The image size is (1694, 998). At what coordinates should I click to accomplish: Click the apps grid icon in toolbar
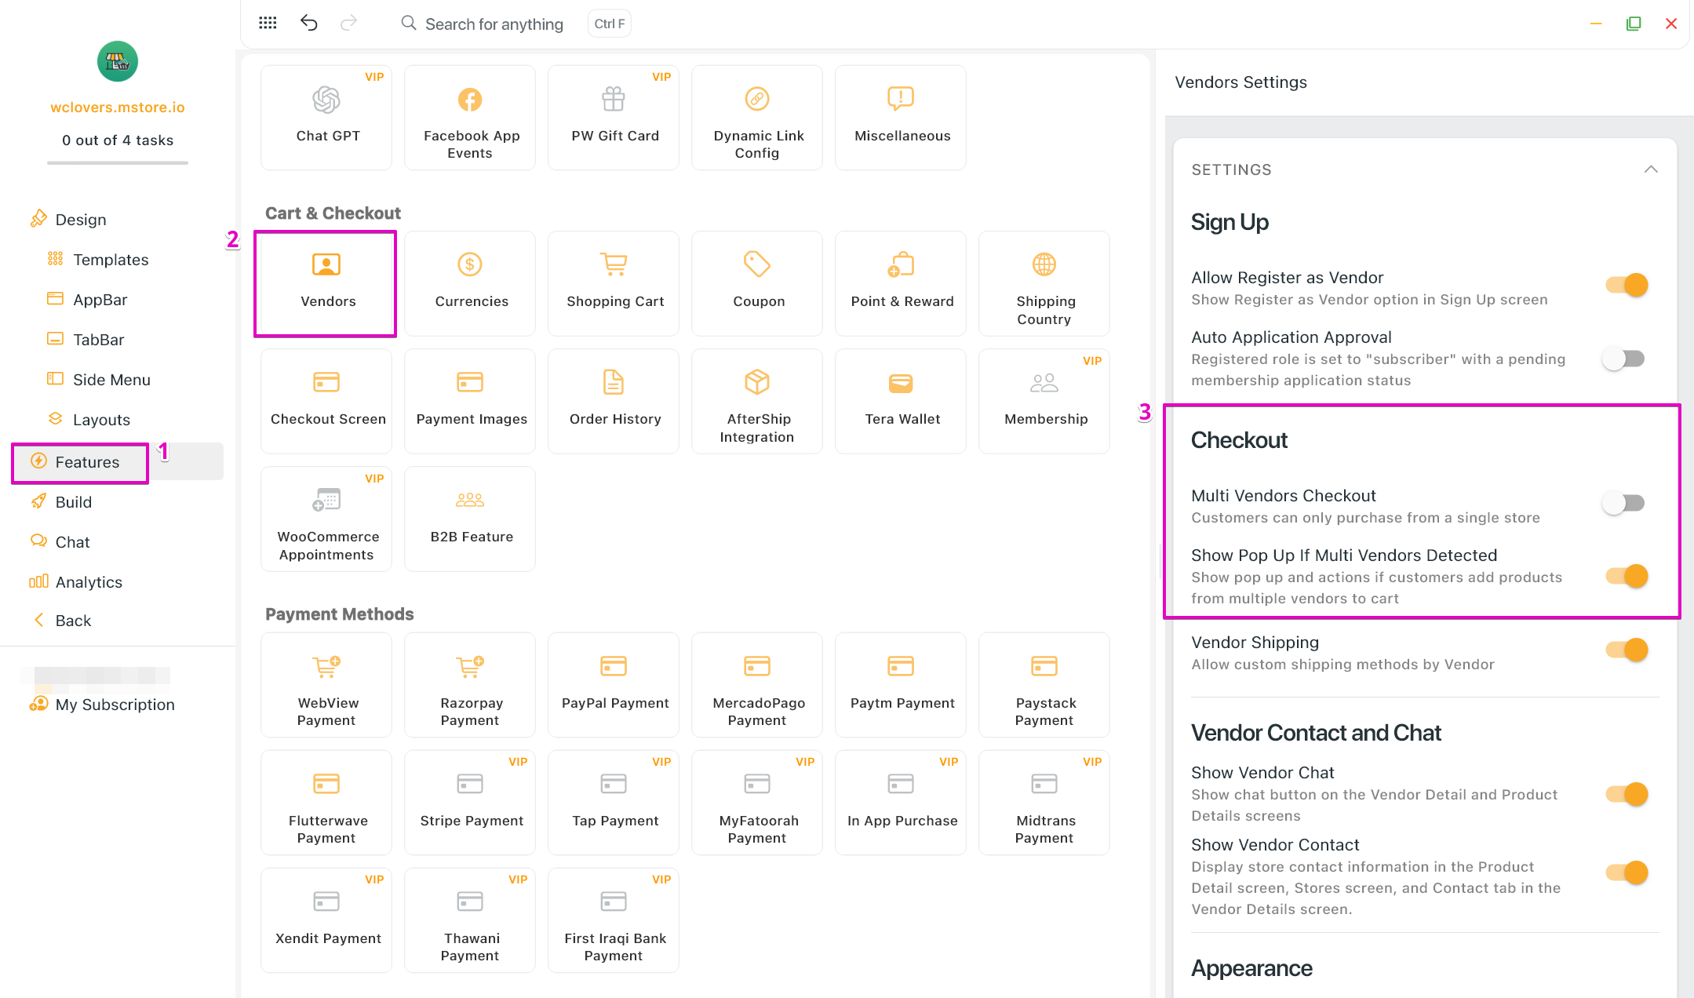pyautogui.click(x=268, y=23)
